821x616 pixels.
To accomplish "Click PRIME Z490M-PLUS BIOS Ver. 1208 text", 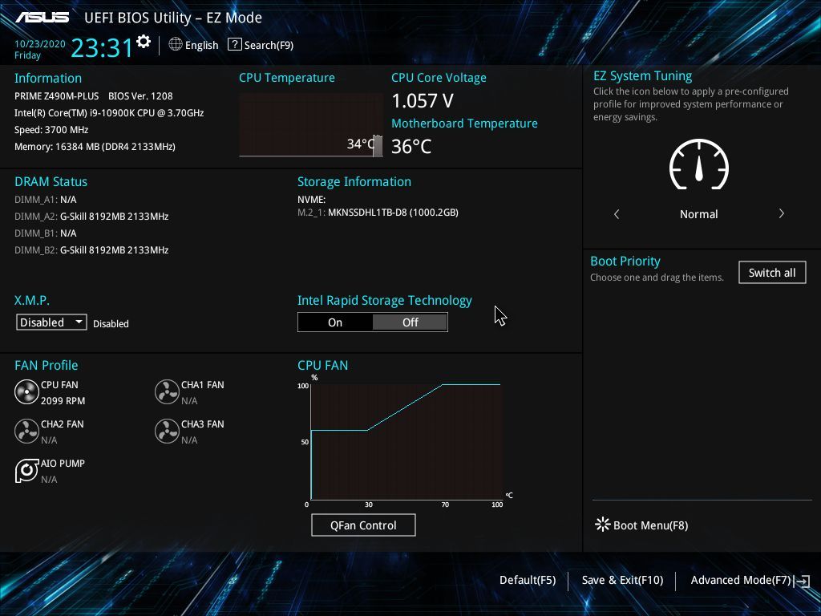I will click(x=94, y=96).
